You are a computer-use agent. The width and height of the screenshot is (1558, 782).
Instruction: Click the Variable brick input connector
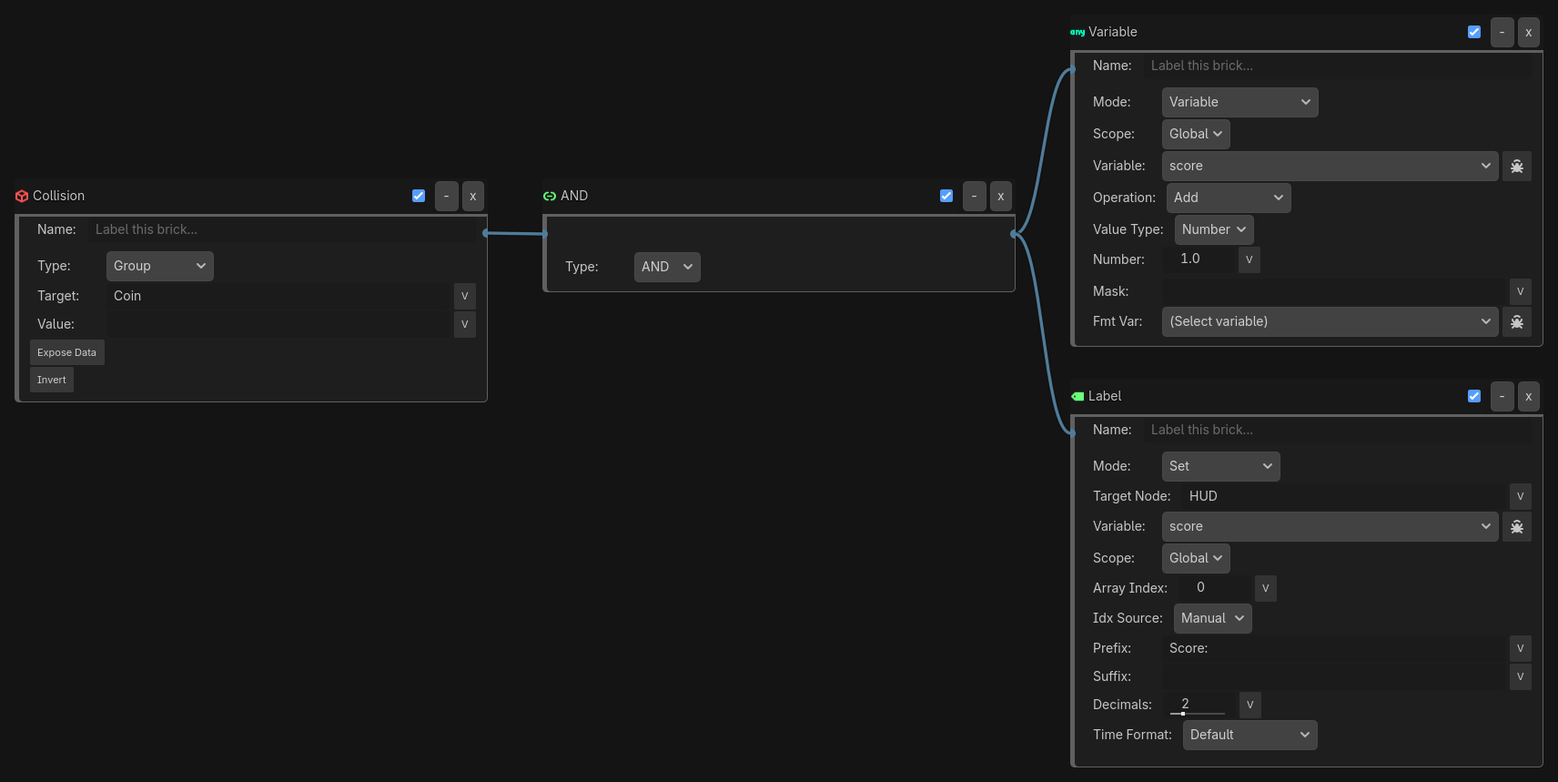(1073, 69)
